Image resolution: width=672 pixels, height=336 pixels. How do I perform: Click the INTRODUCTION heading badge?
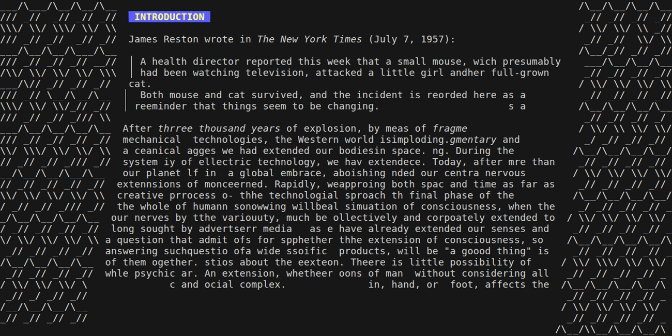[169, 17]
